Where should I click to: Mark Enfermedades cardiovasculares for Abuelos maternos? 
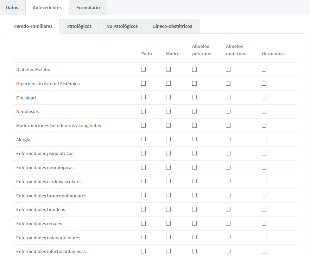228,181
